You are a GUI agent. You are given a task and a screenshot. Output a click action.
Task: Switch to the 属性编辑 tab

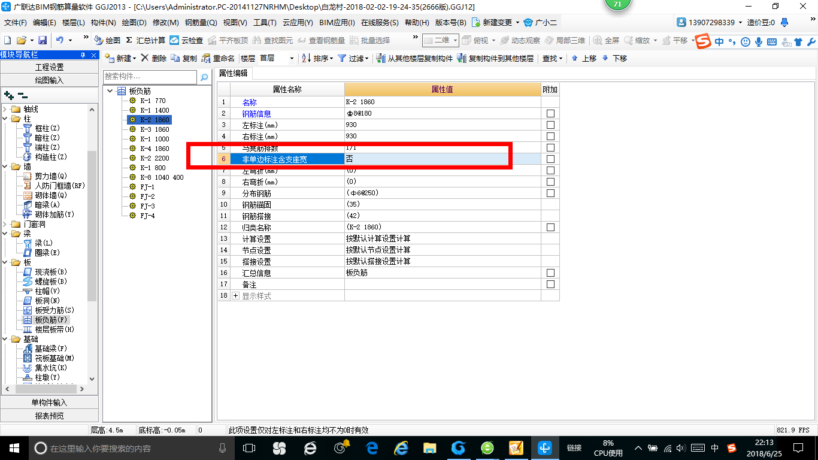click(x=234, y=73)
